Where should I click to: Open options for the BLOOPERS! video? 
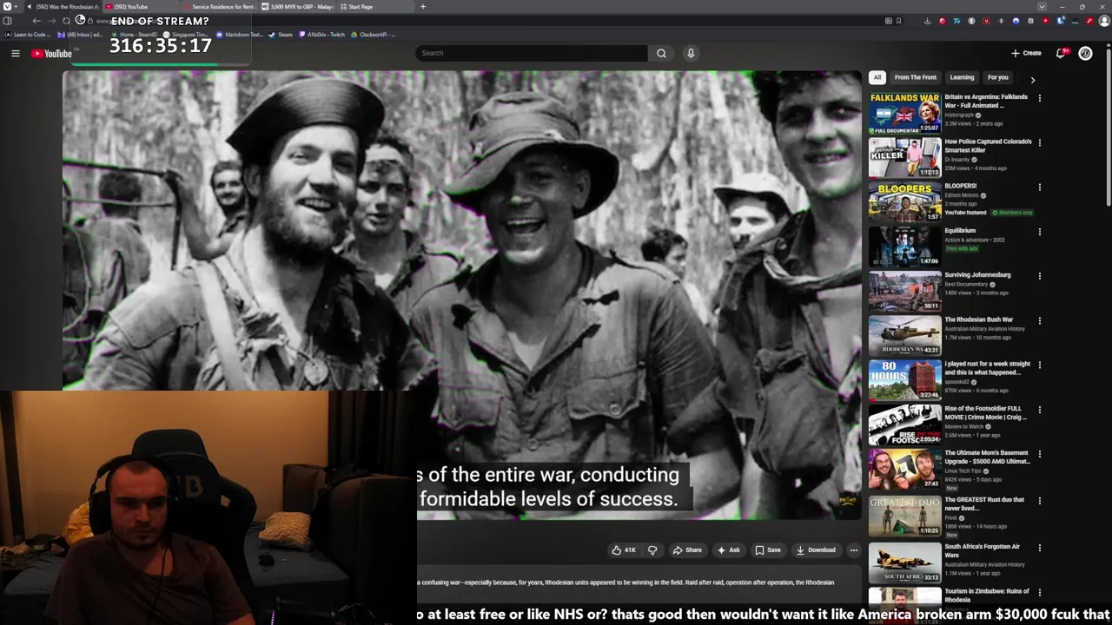pos(1039,187)
